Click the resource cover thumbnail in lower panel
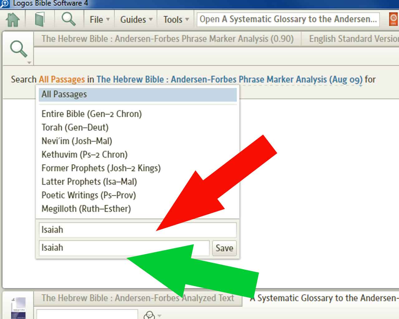 click(x=18, y=308)
